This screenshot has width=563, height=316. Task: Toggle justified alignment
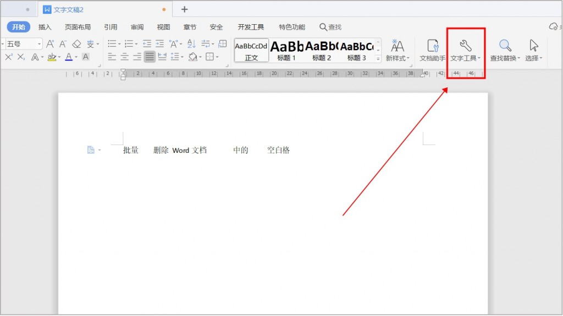click(x=150, y=57)
